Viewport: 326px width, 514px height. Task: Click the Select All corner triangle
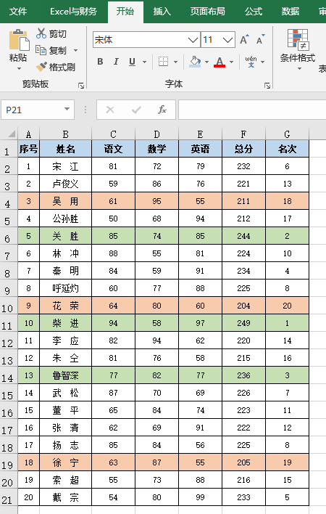click(11, 134)
